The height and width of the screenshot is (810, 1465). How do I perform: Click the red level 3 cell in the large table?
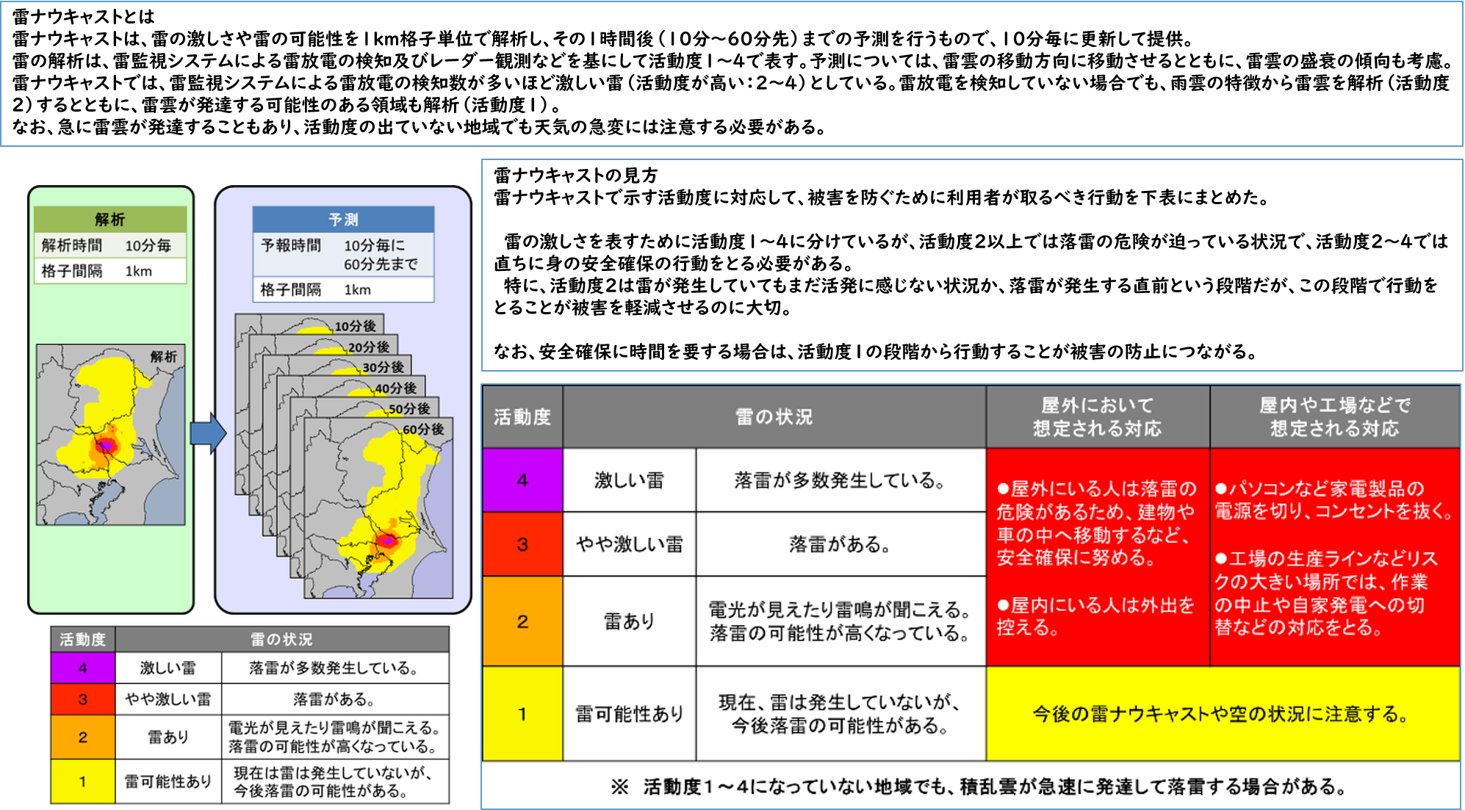click(x=522, y=544)
